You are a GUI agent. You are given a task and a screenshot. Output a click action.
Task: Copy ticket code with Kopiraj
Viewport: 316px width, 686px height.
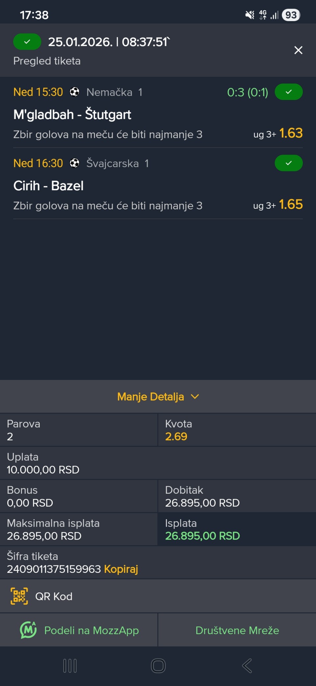pos(121,569)
